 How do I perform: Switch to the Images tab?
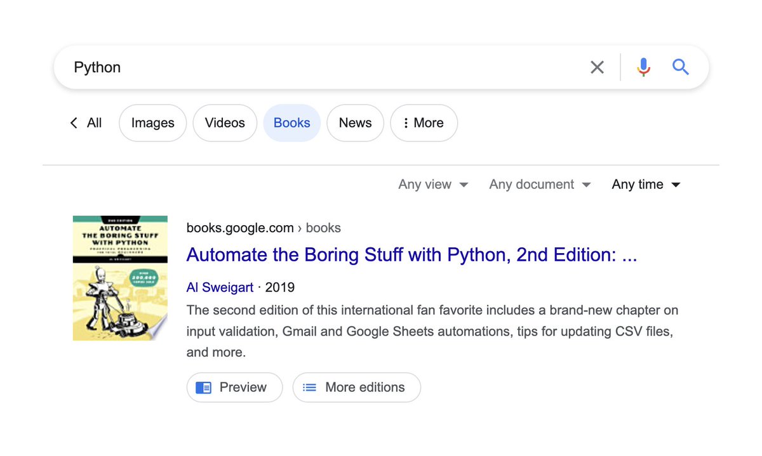point(152,123)
